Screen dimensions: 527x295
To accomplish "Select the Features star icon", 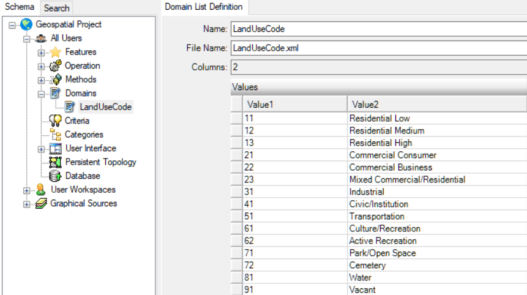I will [56, 52].
